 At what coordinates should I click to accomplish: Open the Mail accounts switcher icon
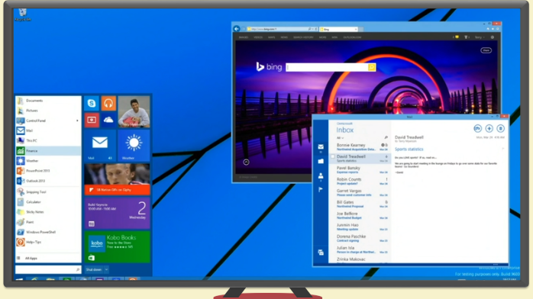(321, 252)
